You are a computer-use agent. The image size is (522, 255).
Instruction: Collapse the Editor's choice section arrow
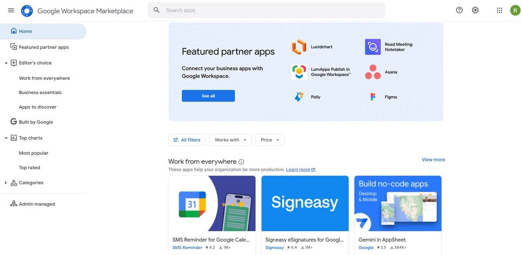coord(6,63)
